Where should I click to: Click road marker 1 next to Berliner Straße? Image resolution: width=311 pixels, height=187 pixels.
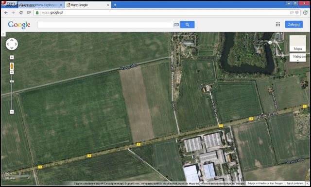click(x=251, y=119)
